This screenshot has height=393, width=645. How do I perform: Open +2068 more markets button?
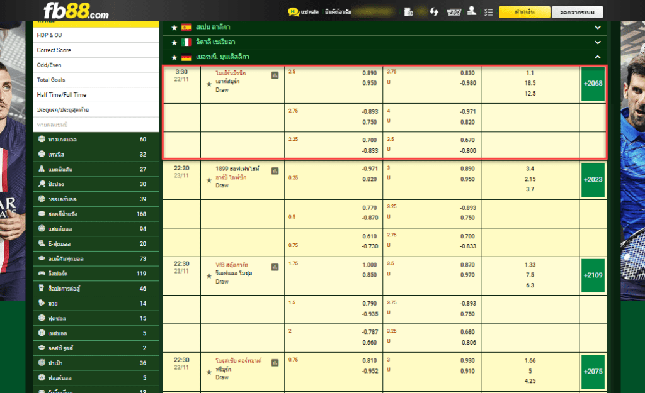[x=593, y=84]
